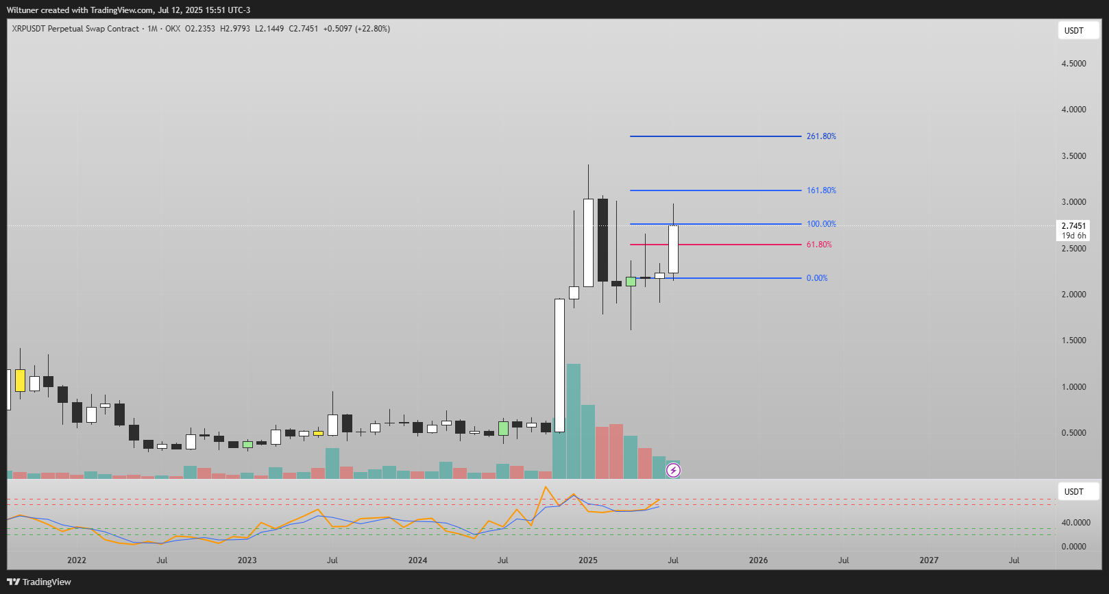Click the 2027 label on time axis
This screenshot has width=1109, height=594.
929,560
